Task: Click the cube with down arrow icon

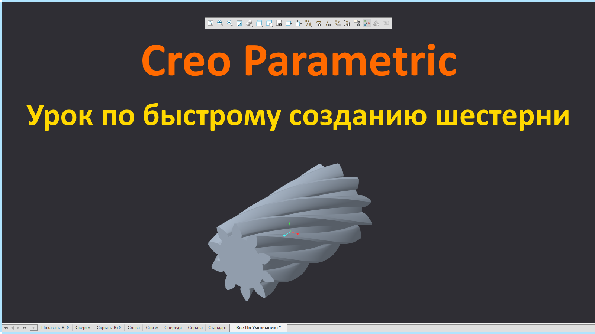Action: (x=299, y=23)
